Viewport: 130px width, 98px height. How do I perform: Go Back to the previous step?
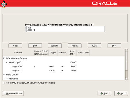point(105,94)
